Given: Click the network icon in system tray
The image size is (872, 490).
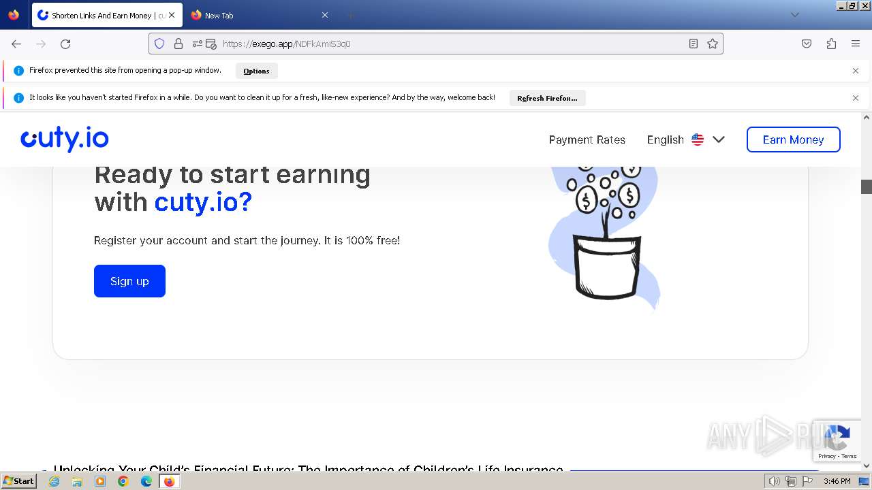Looking at the screenshot, I should pyautogui.click(x=791, y=481).
